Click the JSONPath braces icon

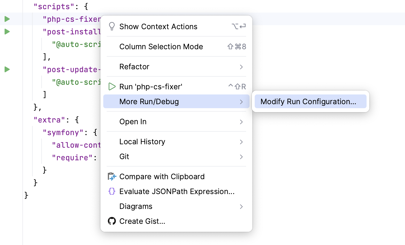[x=112, y=191]
